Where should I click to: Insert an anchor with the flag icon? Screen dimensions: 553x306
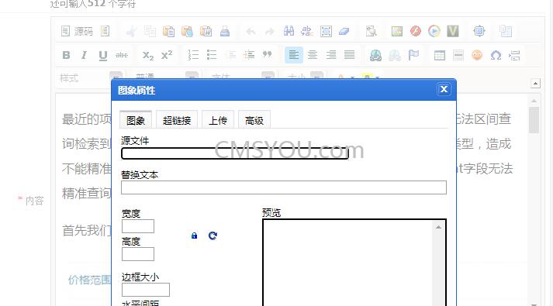[x=413, y=55]
